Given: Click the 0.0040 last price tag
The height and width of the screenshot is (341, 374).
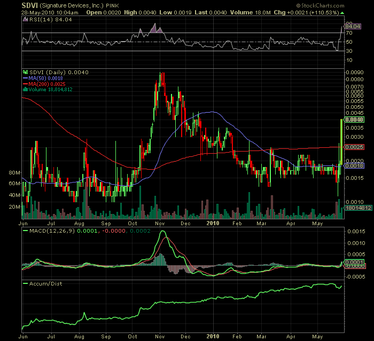Looking at the screenshot, I should (x=354, y=120).
